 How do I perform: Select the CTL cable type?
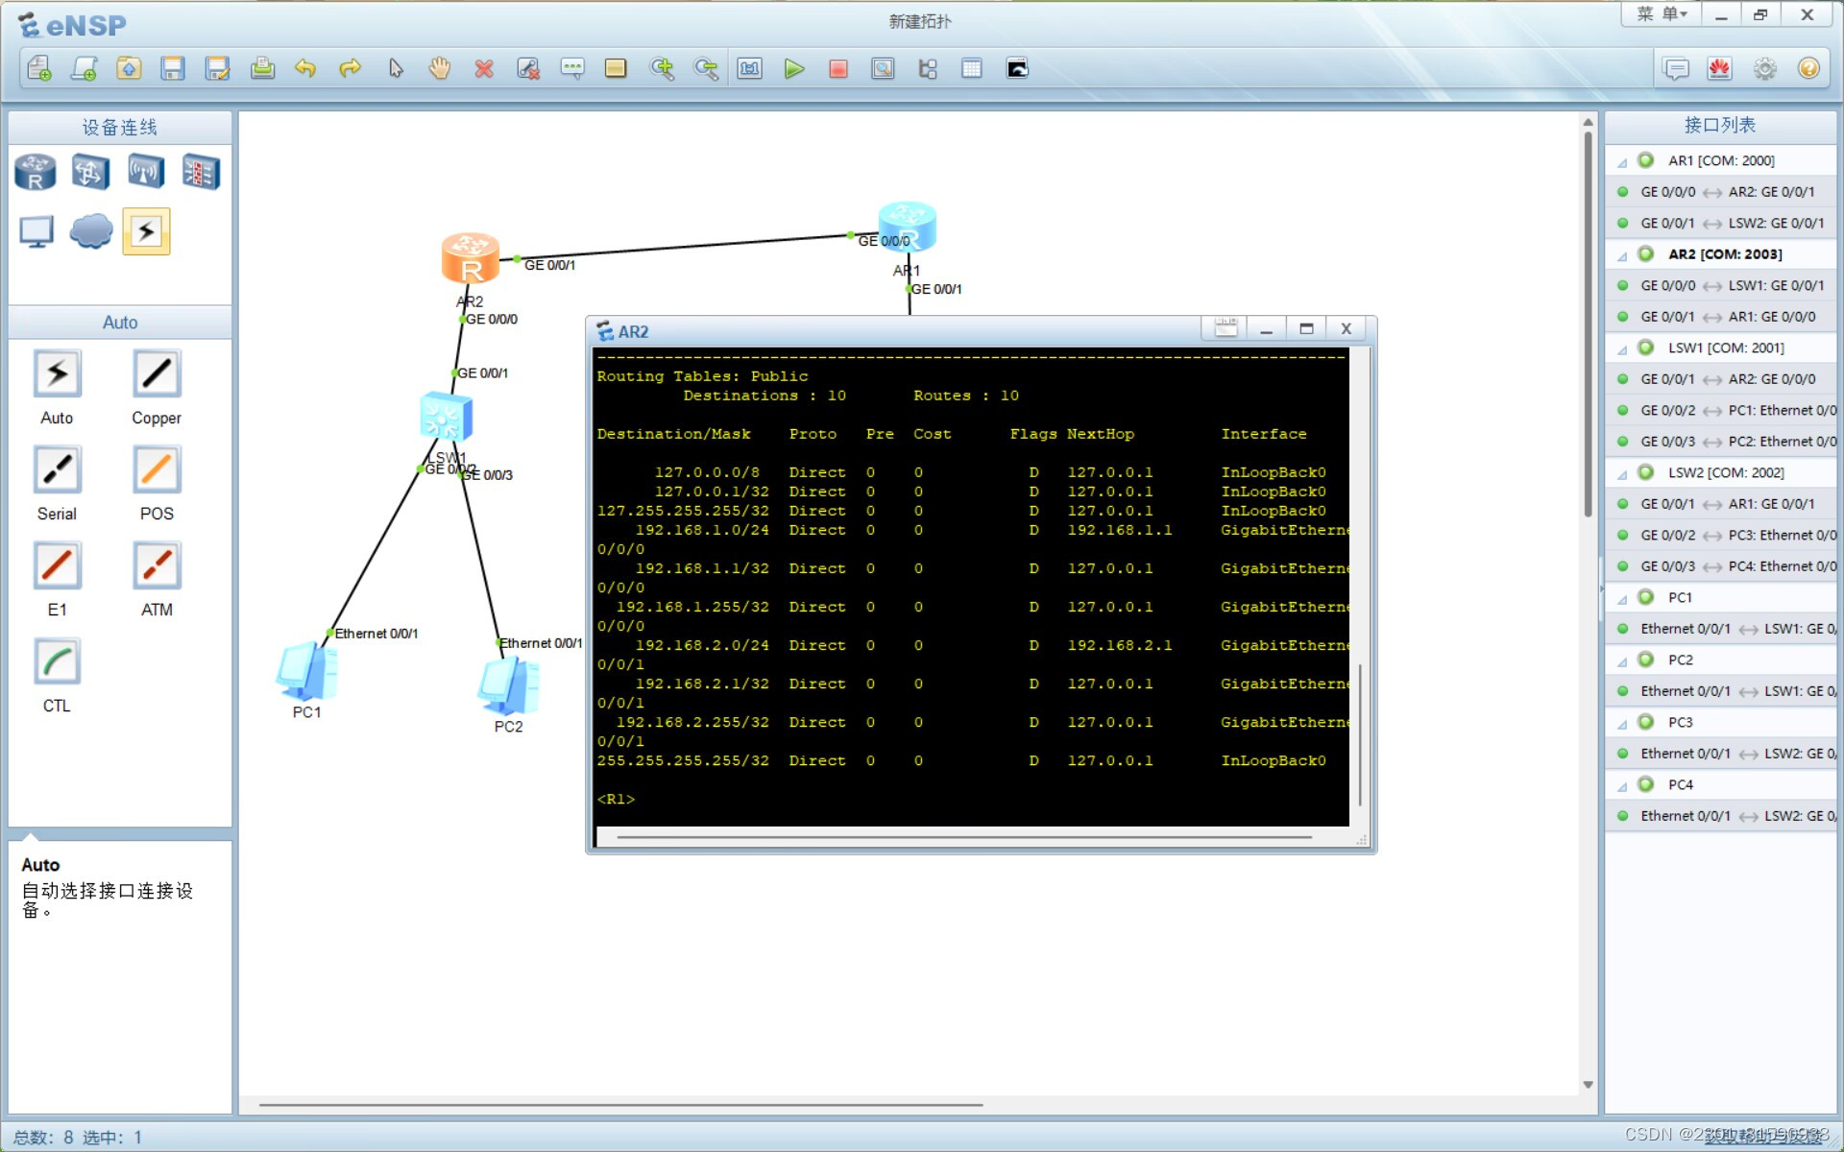58,662
